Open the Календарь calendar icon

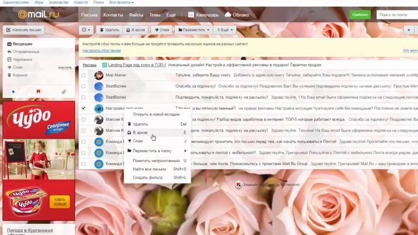[x=191, y=14]
